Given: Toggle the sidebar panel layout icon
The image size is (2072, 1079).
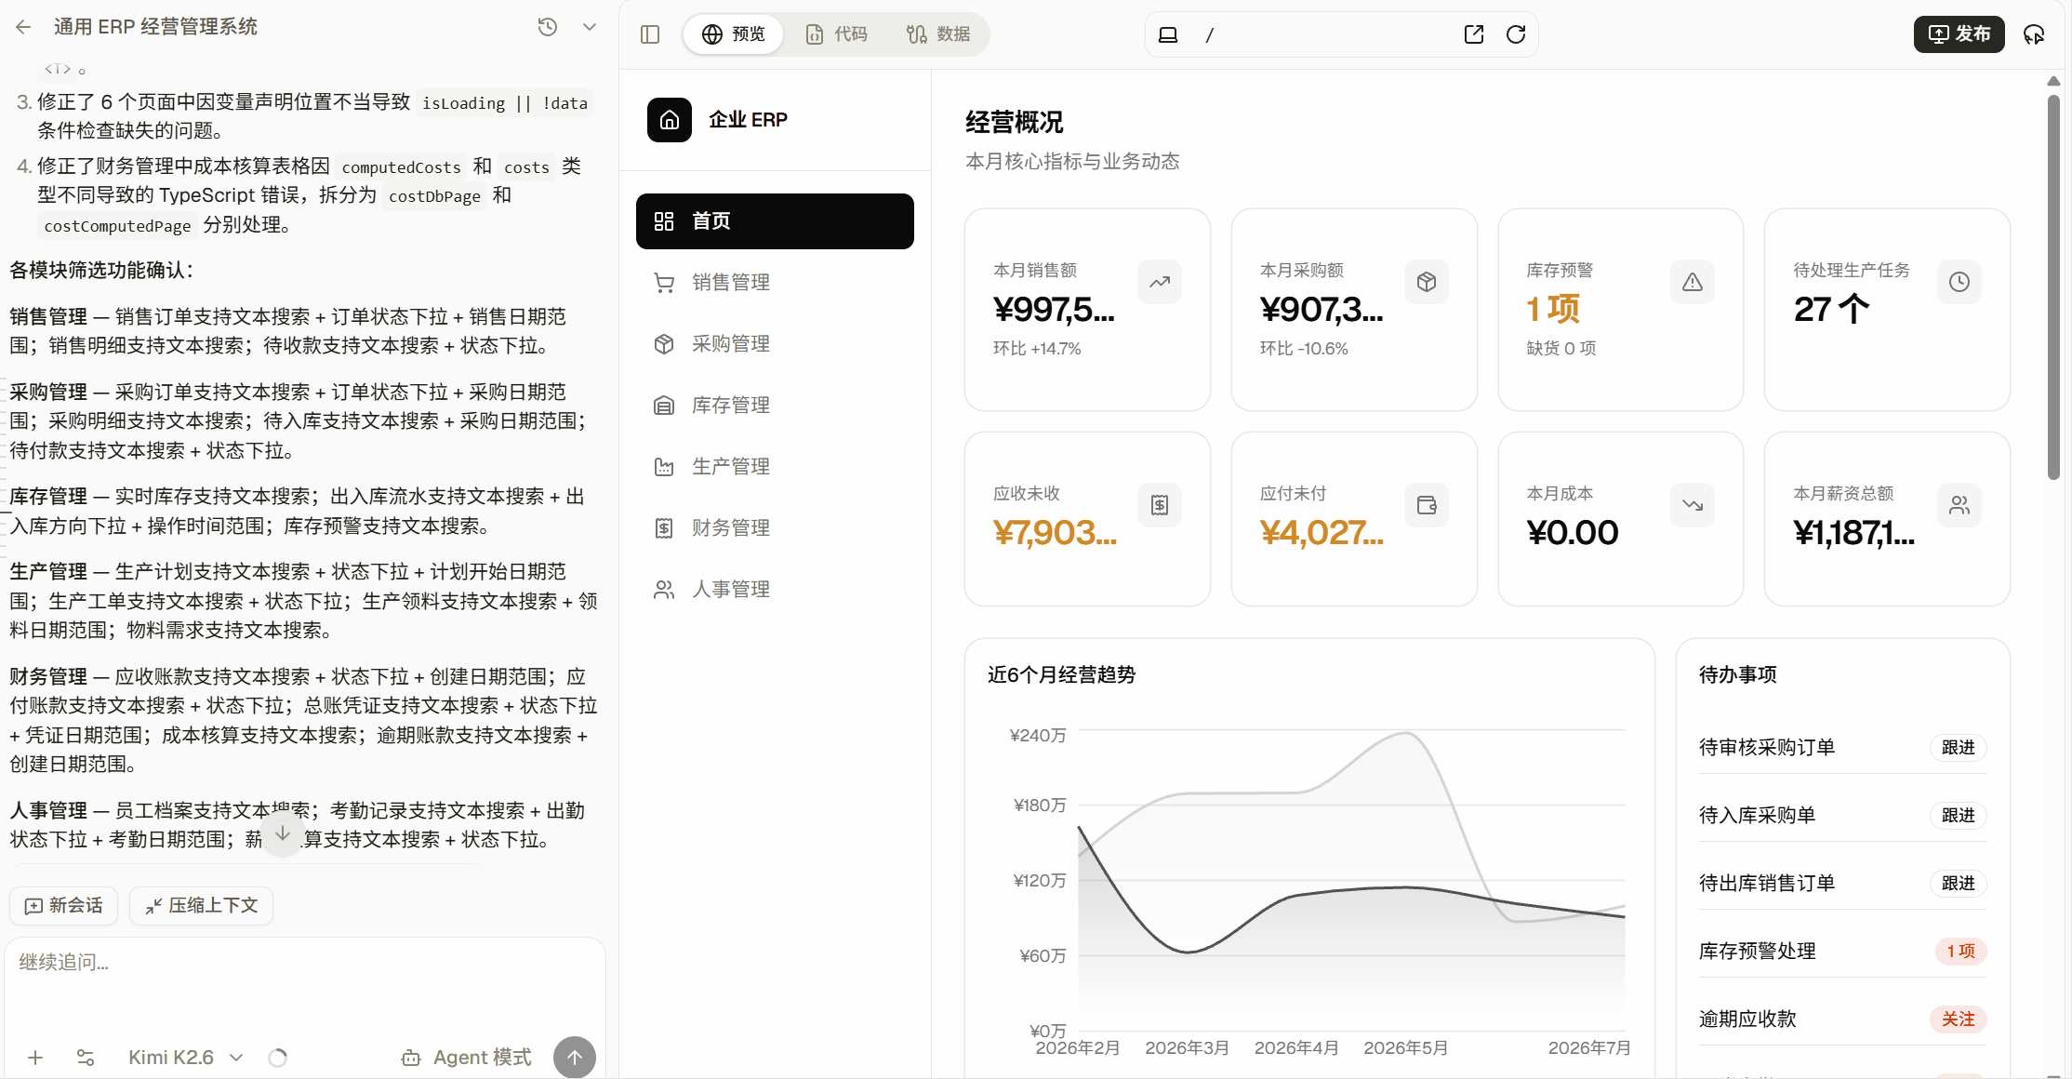Looking at the screenshot, I should [650, 34].
